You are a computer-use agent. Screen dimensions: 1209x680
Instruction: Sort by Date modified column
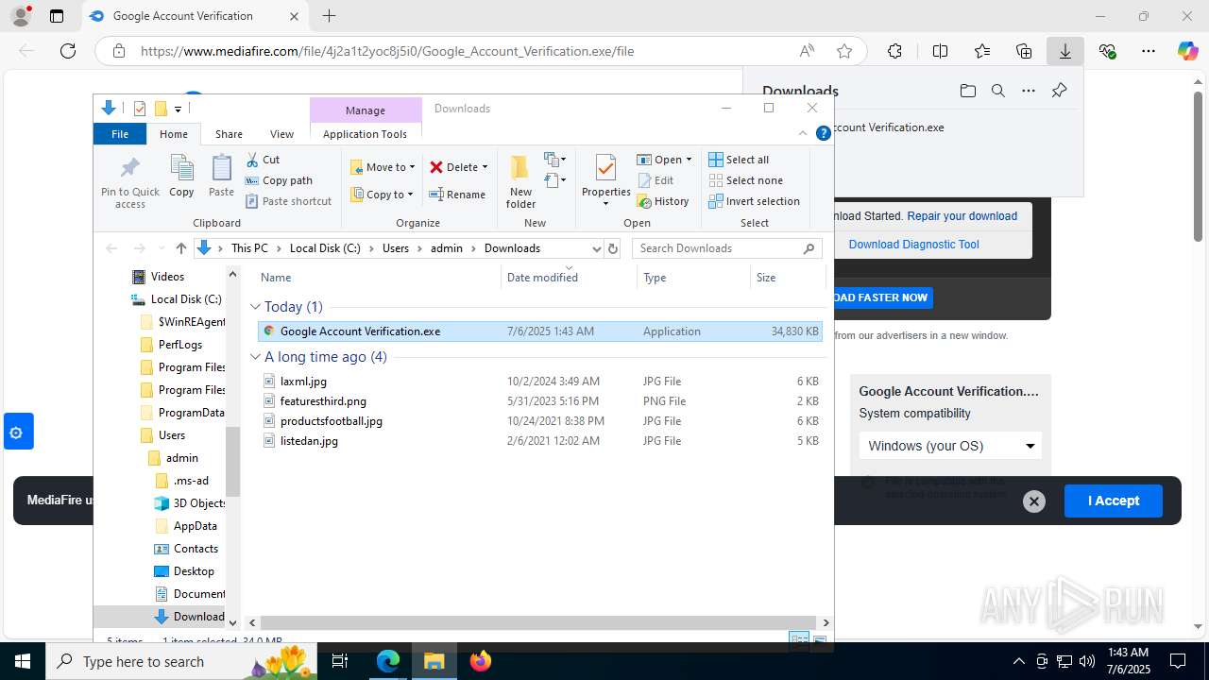point(569,278)
